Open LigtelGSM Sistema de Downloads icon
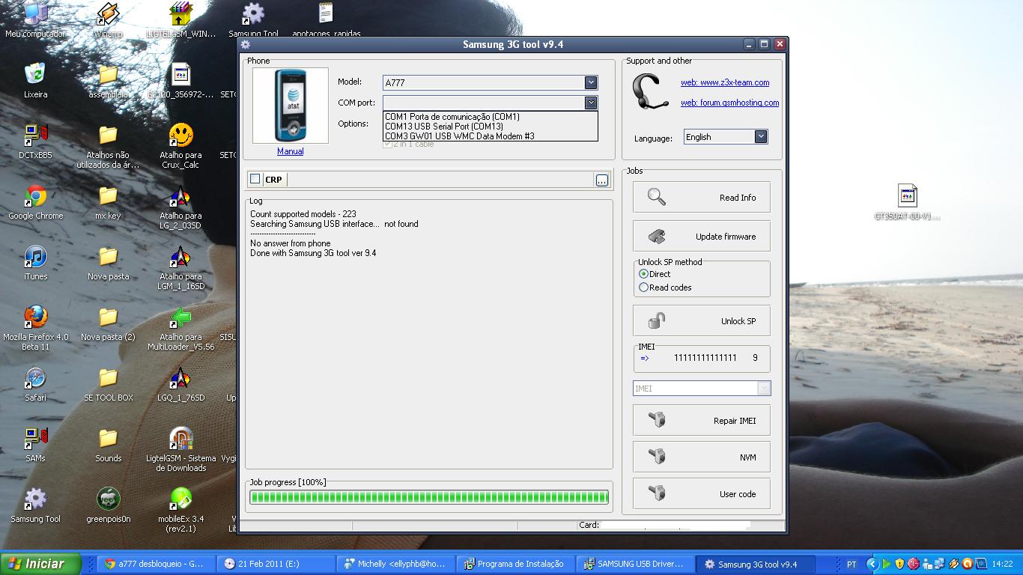This screenshot has height=575, width=1023. (180, 448)
